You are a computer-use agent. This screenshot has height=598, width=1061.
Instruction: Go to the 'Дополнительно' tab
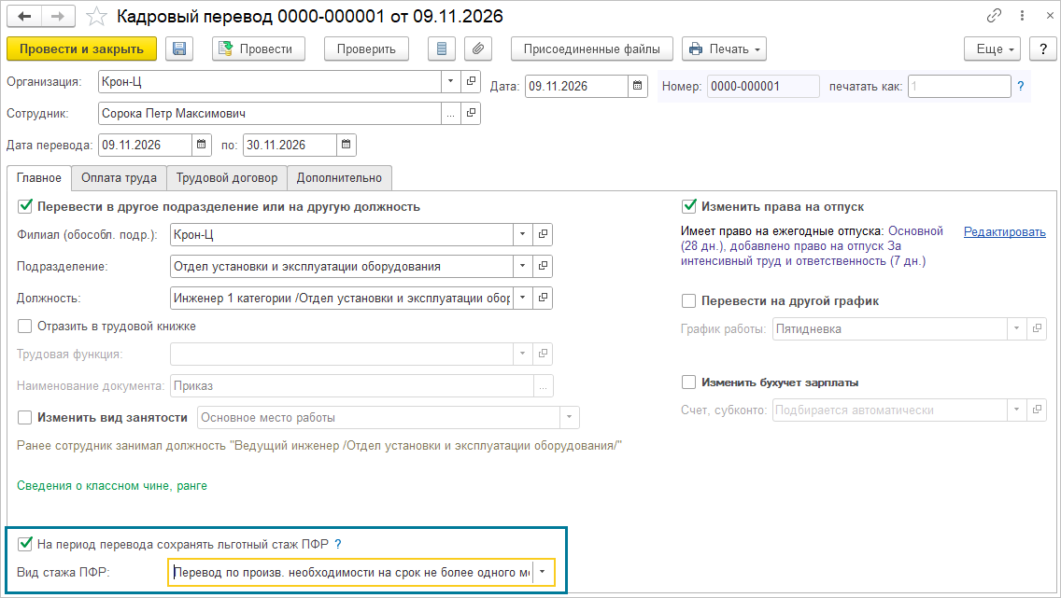click(339, 177)
